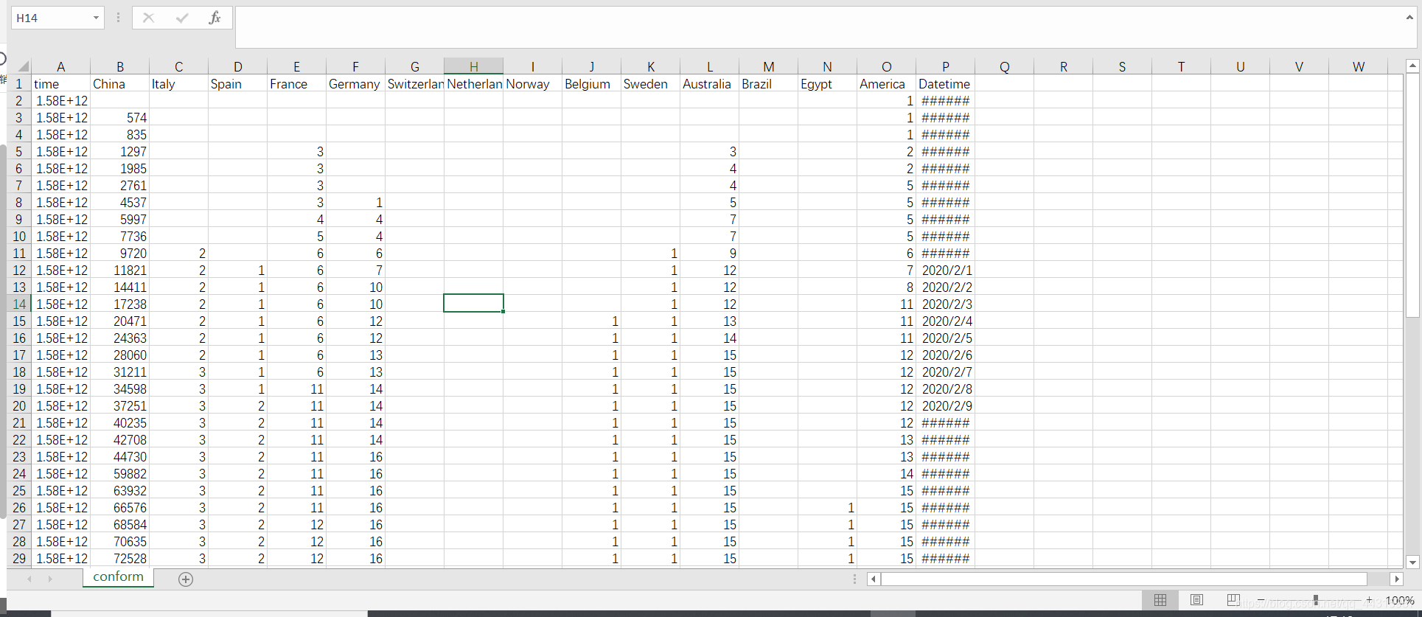
Task: Select row 14 header
Action: click(19, 304)
